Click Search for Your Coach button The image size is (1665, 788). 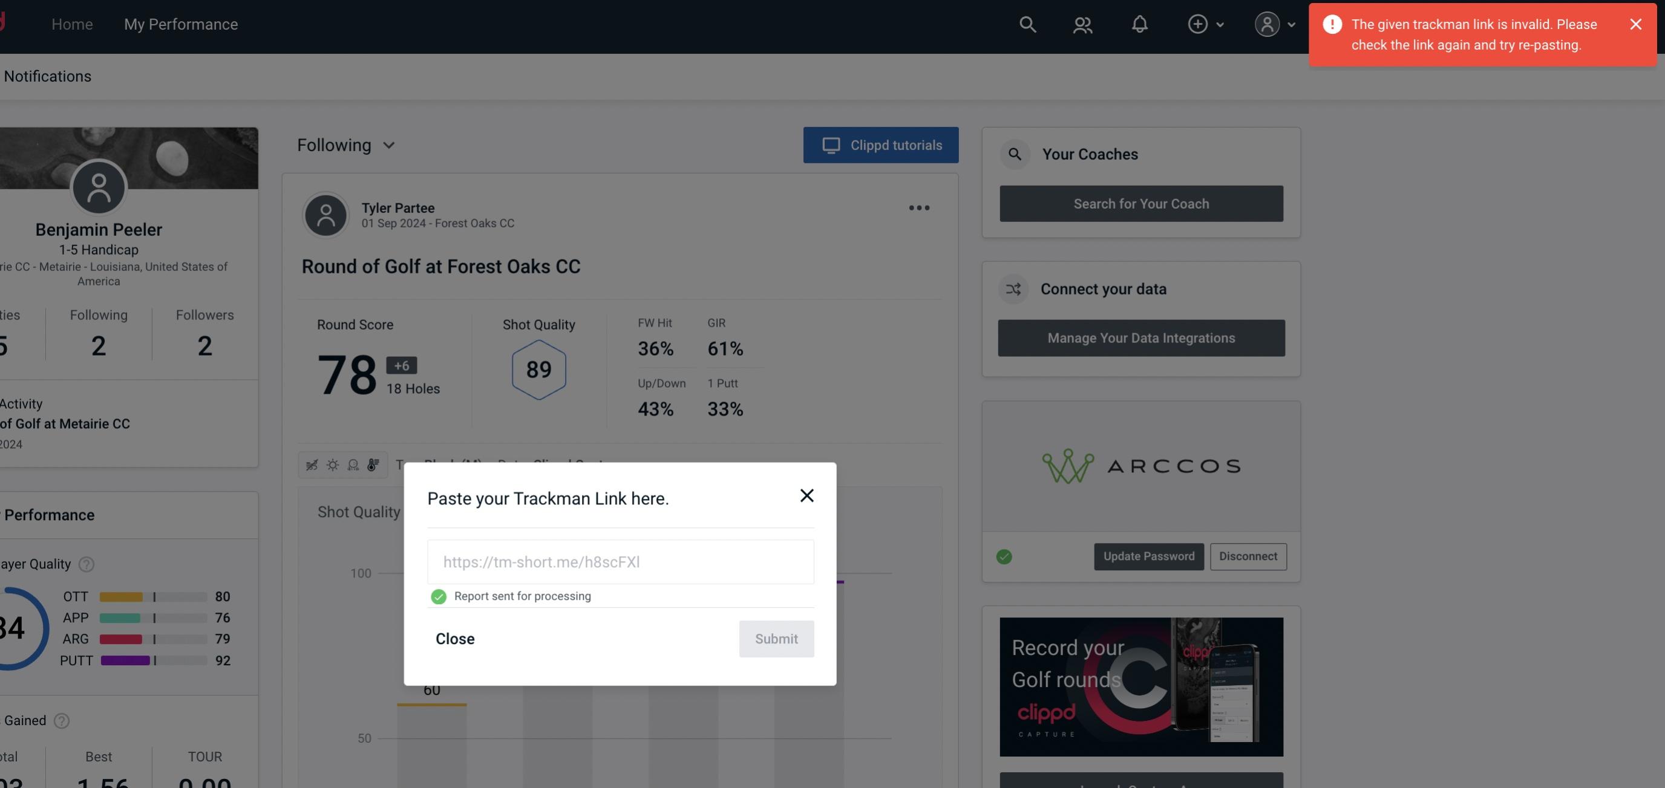(x=1142, y=203)
